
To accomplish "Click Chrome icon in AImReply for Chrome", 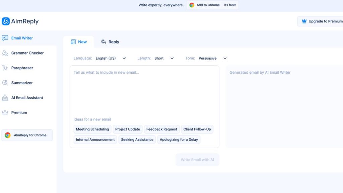I will 8,135.
